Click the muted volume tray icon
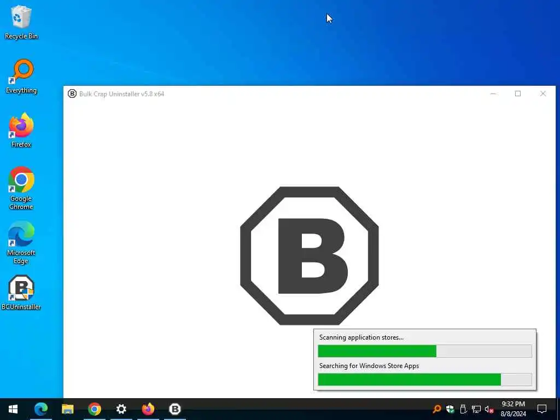 click(x=489, y=409)
